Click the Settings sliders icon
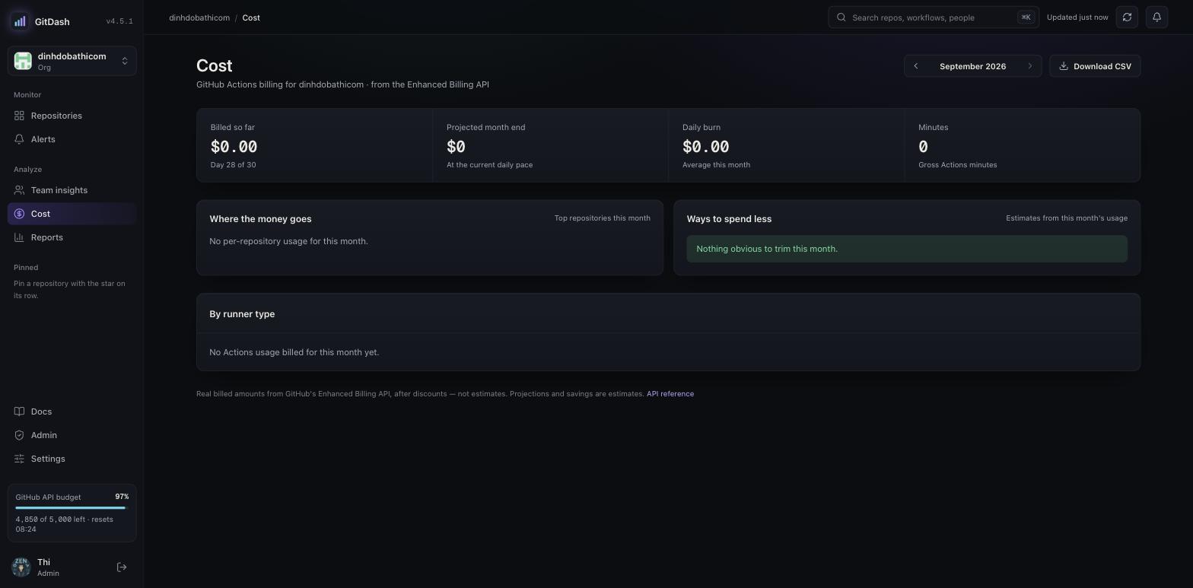Screen dimensions: 1193x588 pos(19,459)
